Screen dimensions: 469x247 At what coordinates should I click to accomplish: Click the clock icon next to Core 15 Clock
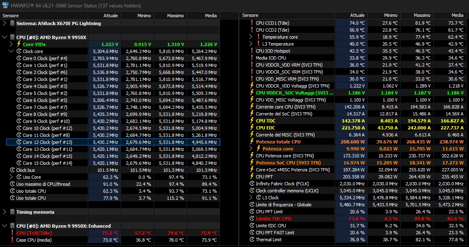point(19,163)
